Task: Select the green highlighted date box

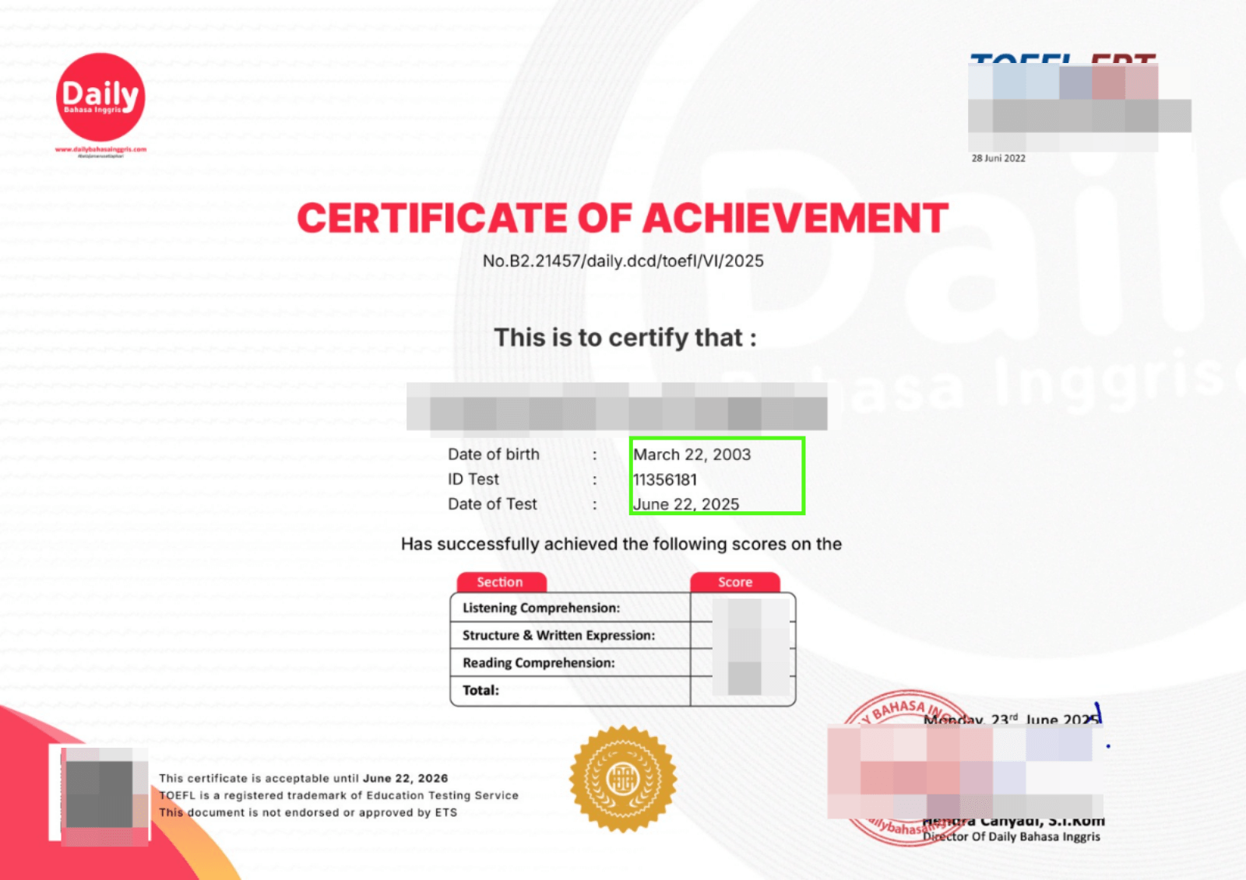Action: click(716, 477)
